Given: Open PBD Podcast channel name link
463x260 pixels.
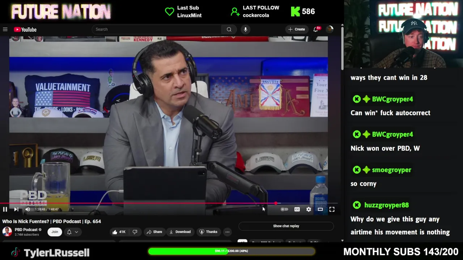Looking at the screenshot, I should coord(26,230).
